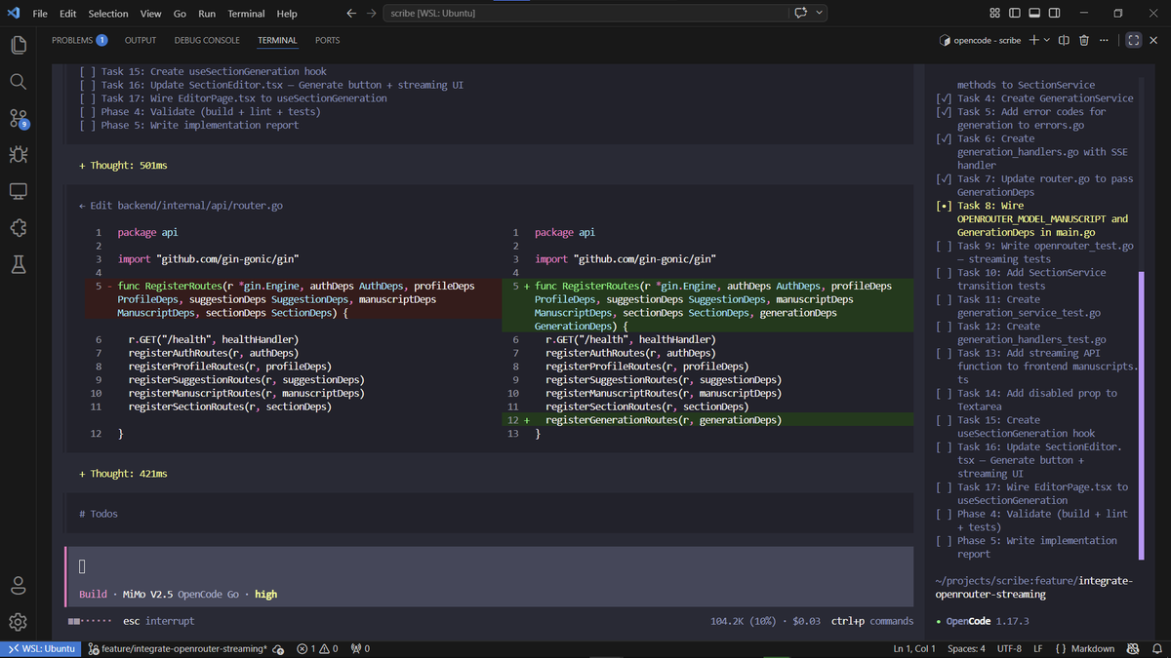This screenshot has height=658, width=1171.
Task: Switch to the PORTS tab
Action: (x=328, y=40)
